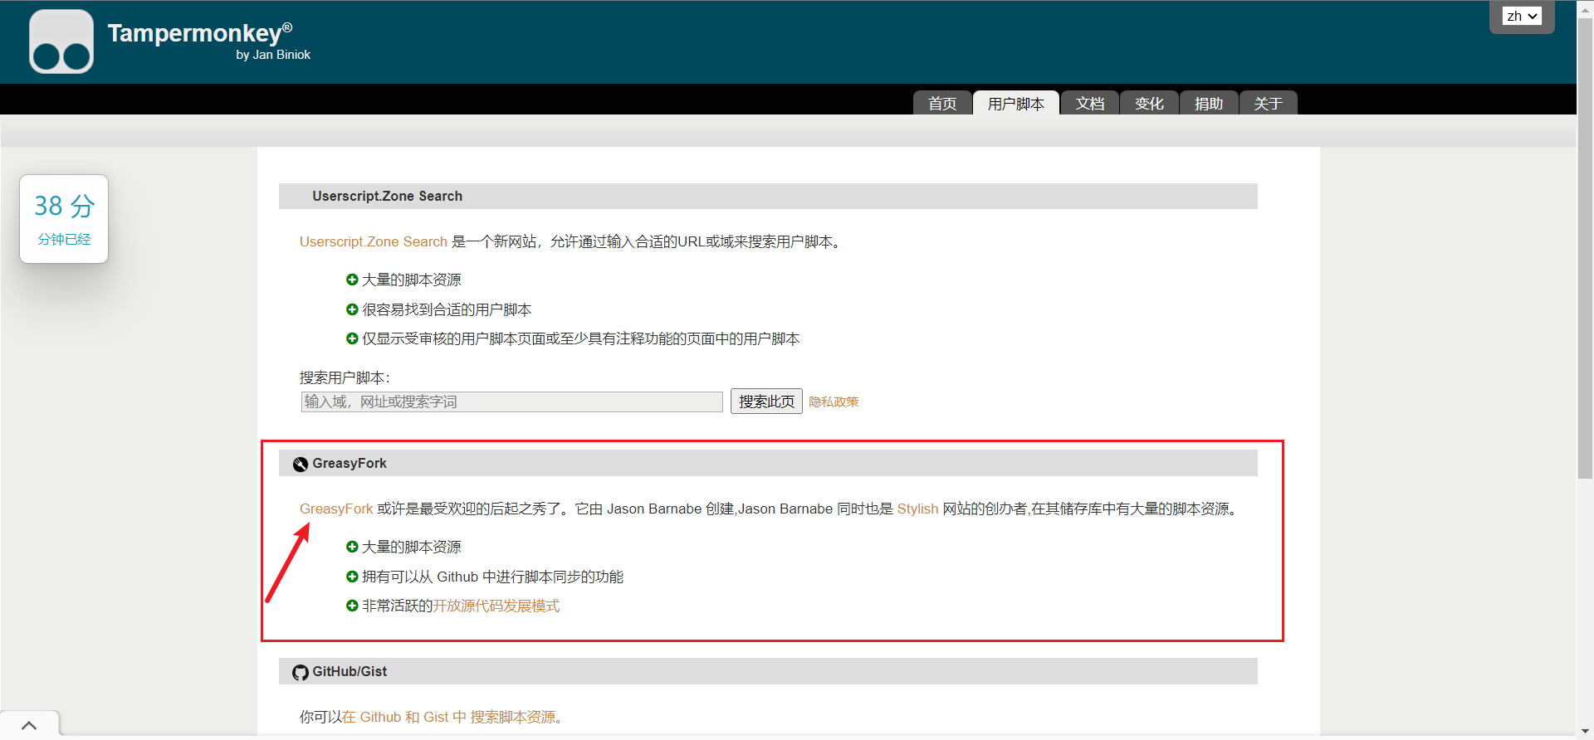Viewport: 1594px width, 740px height.
Task: Select the 用户脚本 tab
Action: click(x=1015, y=104)
